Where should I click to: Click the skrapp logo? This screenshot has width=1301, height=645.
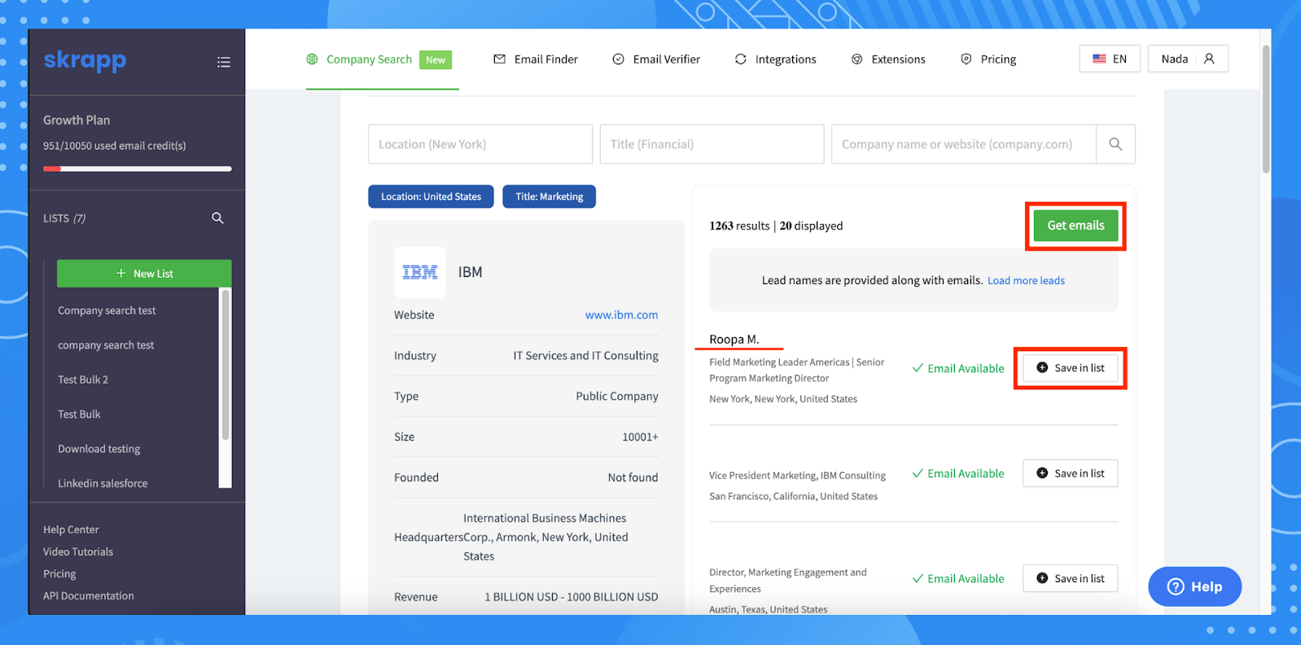coord(85,61)
